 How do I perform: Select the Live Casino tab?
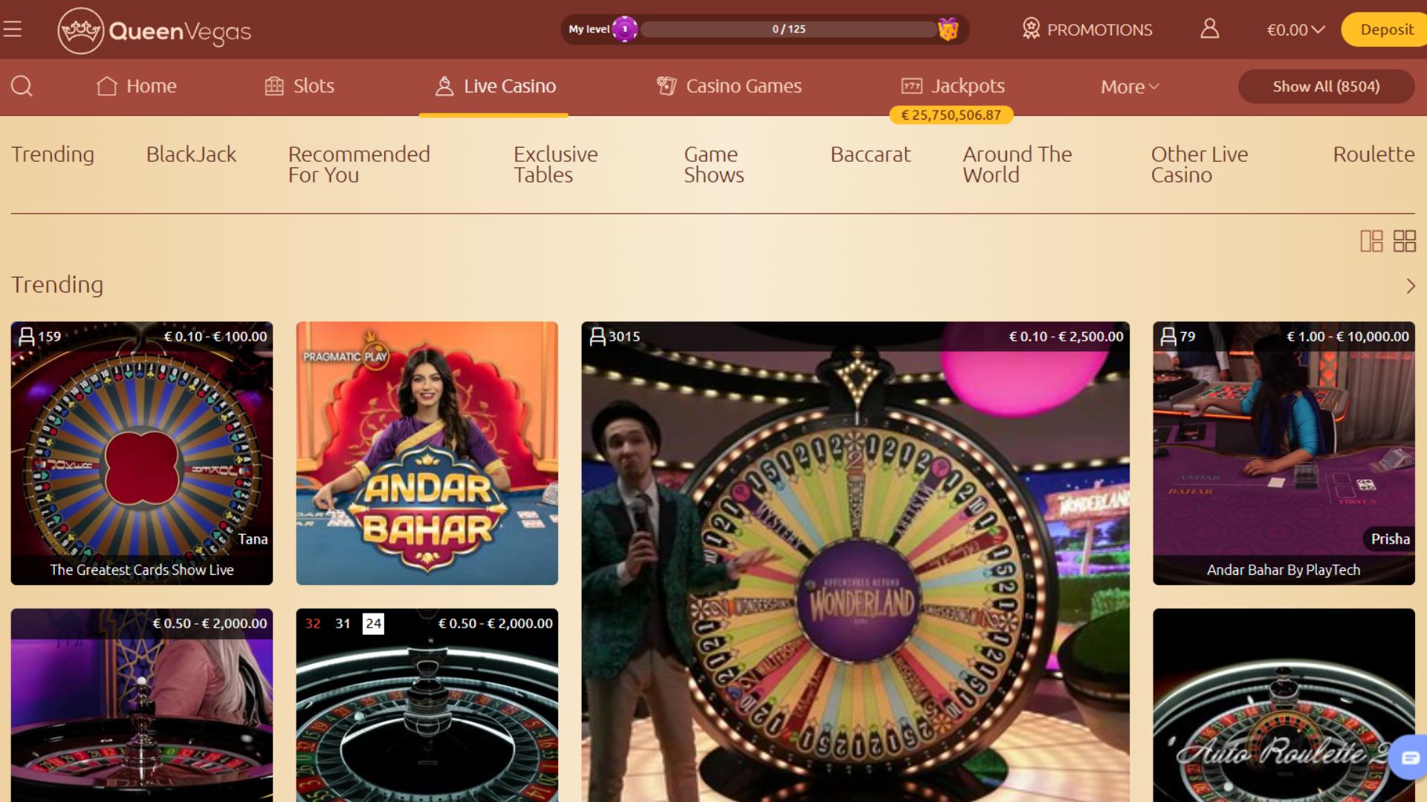click(x=495, y=86)
